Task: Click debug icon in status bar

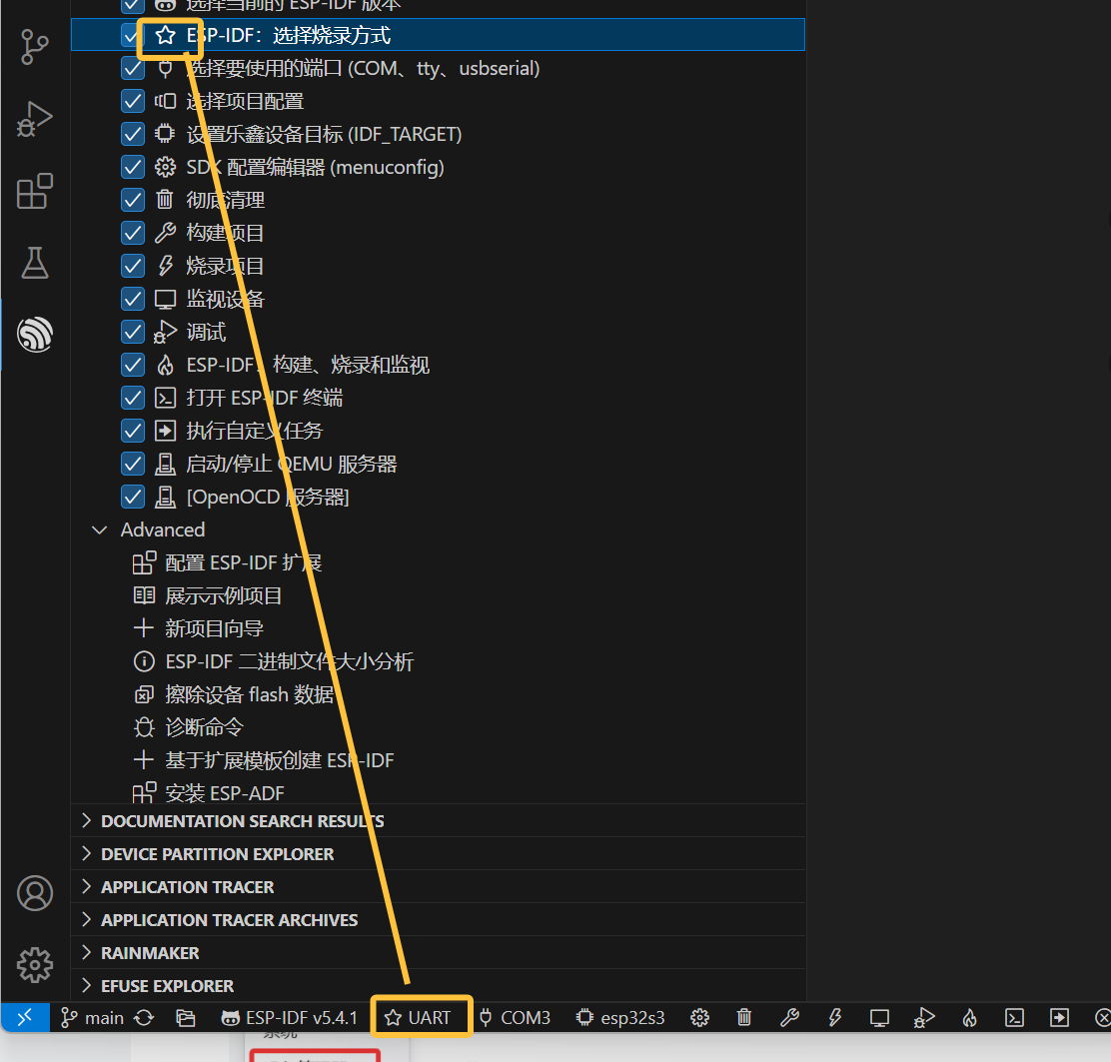Action: click(x=924, y=1018)
